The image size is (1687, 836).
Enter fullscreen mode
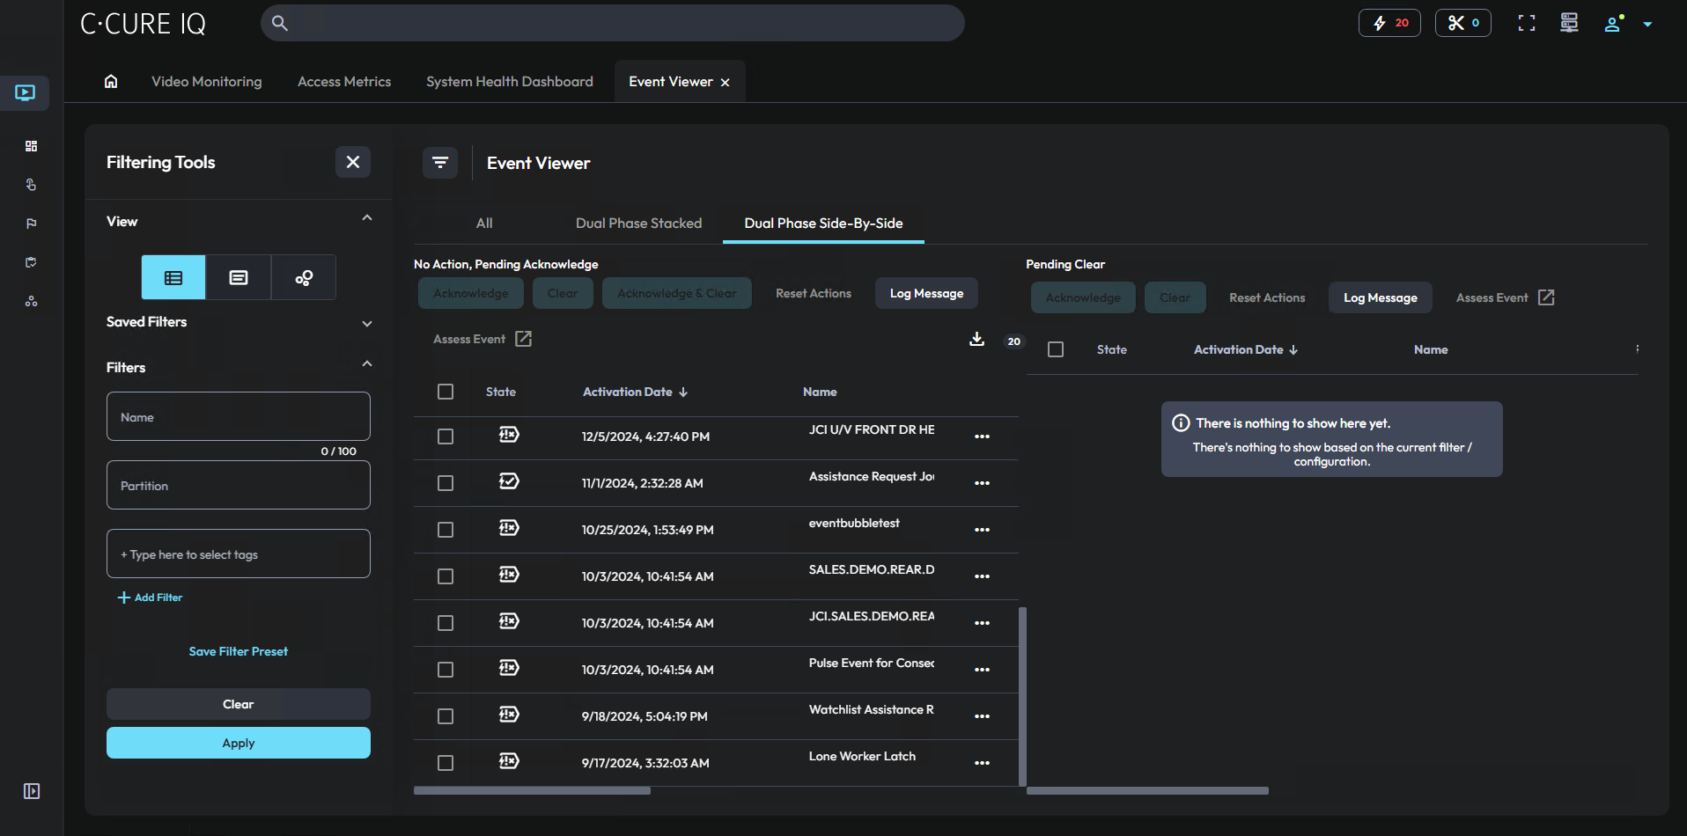(x=1526, y=23)
